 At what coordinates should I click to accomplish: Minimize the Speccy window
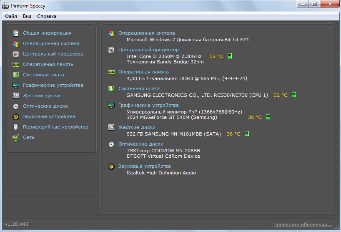[x=303, y=4]
